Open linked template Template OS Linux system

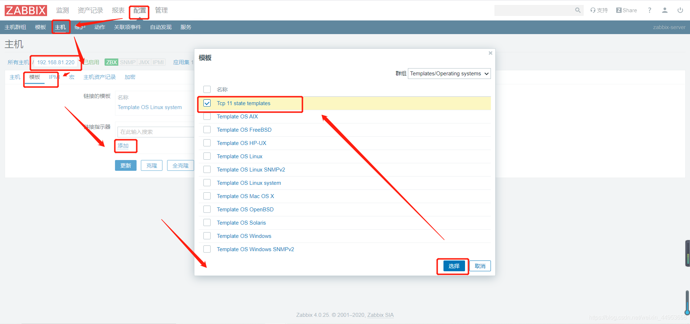tap(150, 107)
